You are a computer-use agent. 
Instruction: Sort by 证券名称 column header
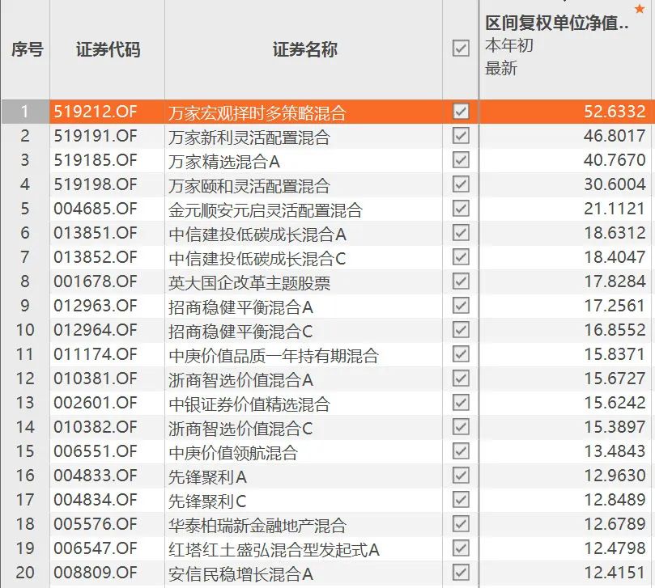pyautogui.click(x=305, y=49)
